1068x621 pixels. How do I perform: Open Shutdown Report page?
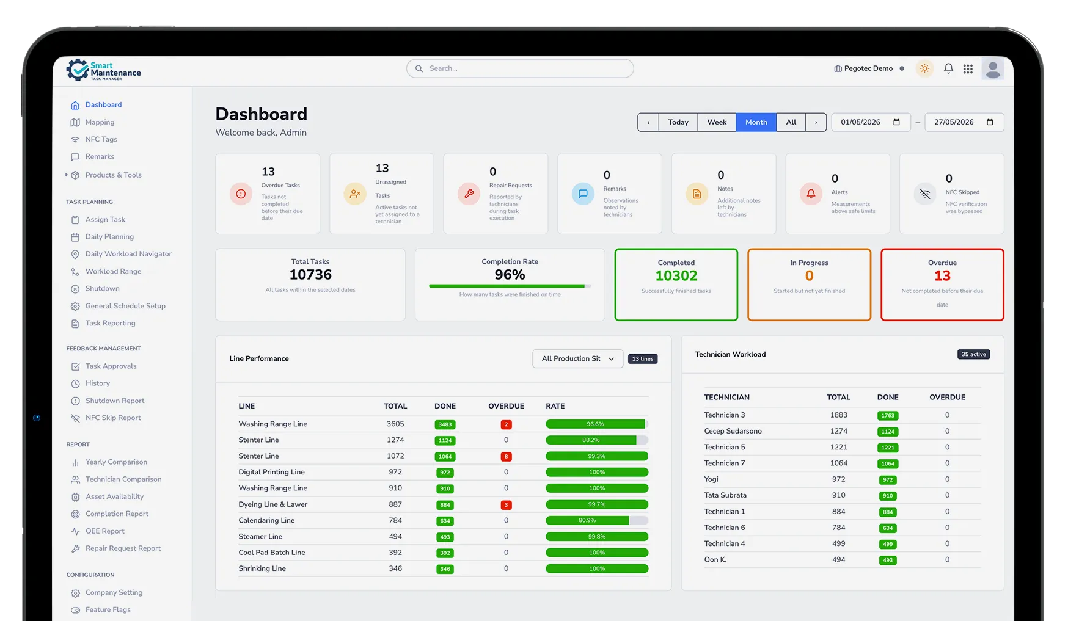[x=115, y=401]
